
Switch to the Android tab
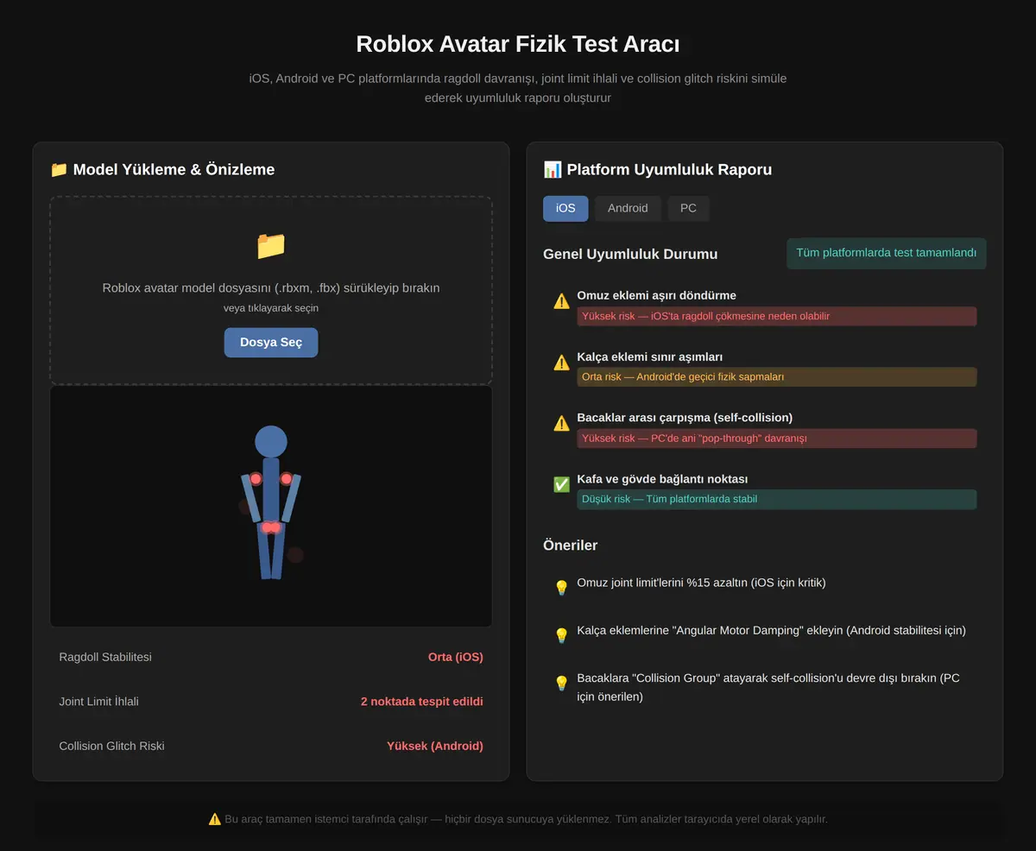628,208
